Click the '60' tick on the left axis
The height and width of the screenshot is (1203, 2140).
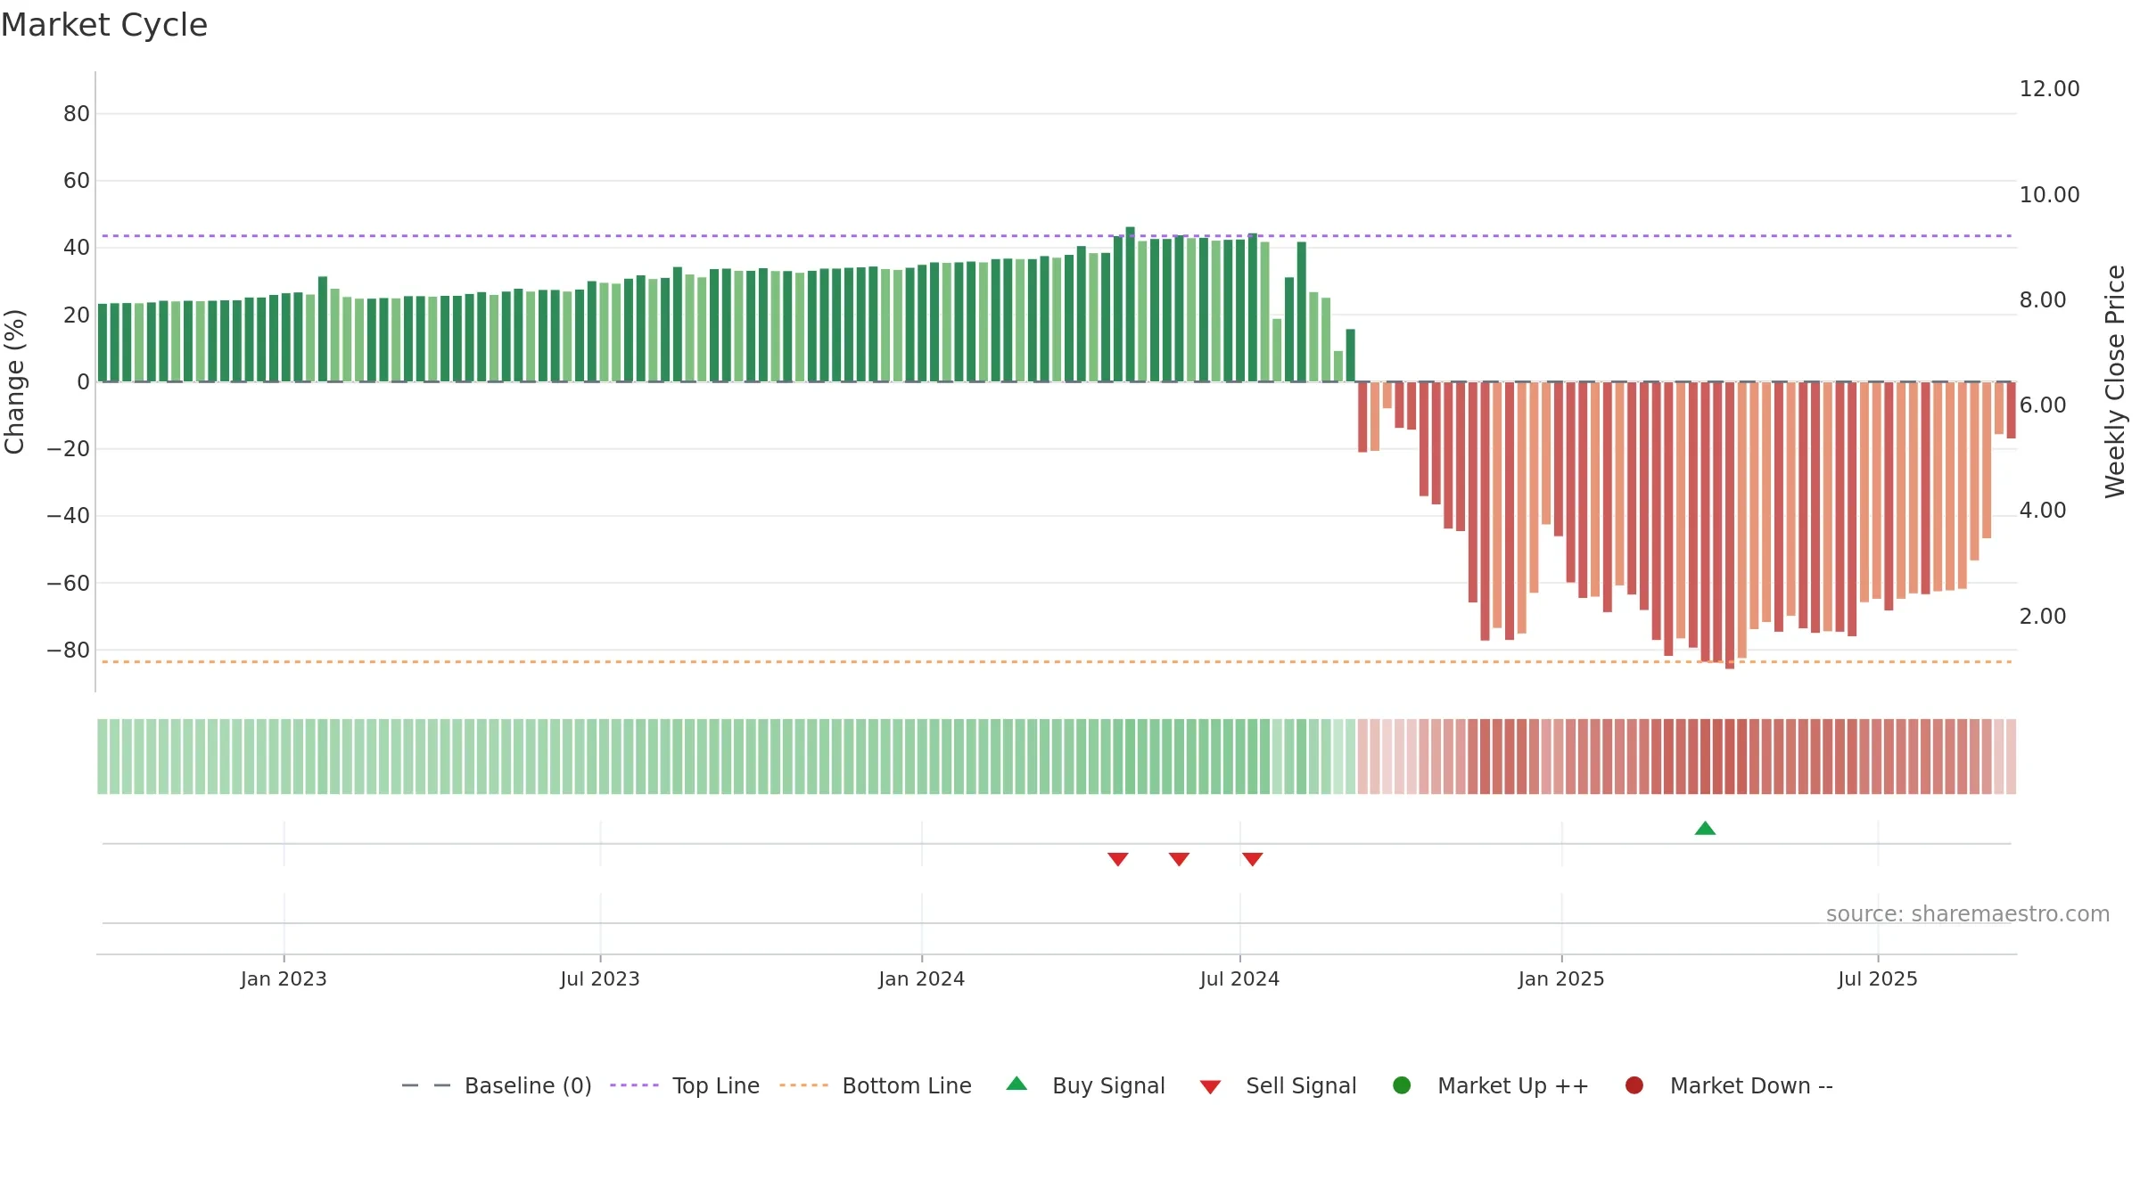tap(77, 181)
